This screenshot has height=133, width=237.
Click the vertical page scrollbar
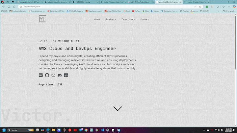235,42
